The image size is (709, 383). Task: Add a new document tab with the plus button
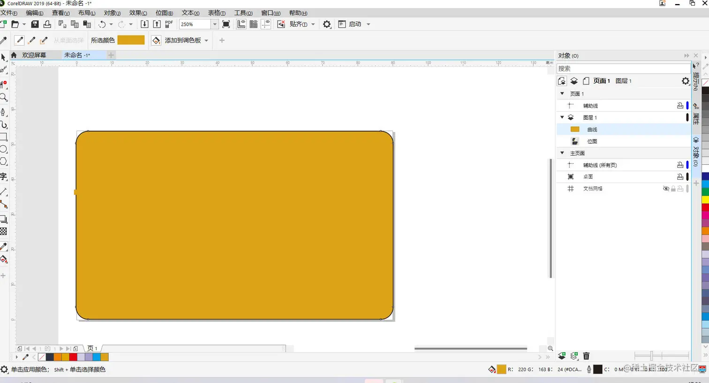[x=111, y=55]
